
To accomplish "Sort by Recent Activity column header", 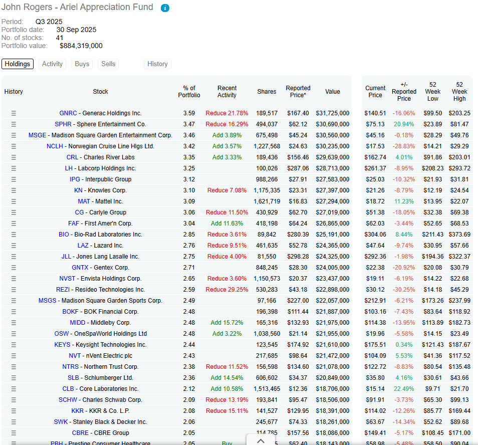I will (x=227, y=91).
